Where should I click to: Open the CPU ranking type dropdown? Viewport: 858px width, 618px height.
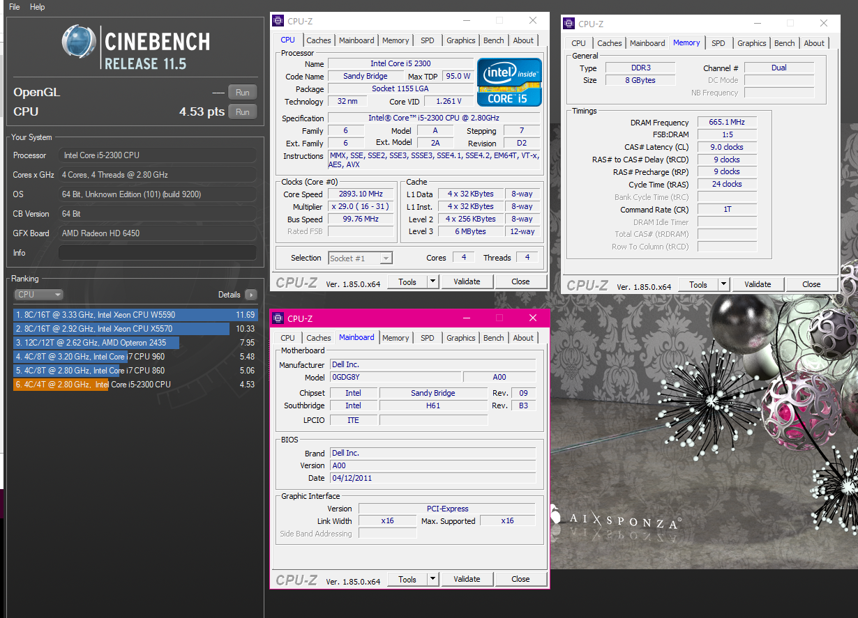click(x=38, y=295)
